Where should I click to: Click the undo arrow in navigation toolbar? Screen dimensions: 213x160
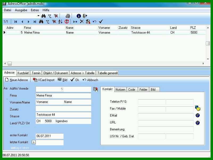95,21
